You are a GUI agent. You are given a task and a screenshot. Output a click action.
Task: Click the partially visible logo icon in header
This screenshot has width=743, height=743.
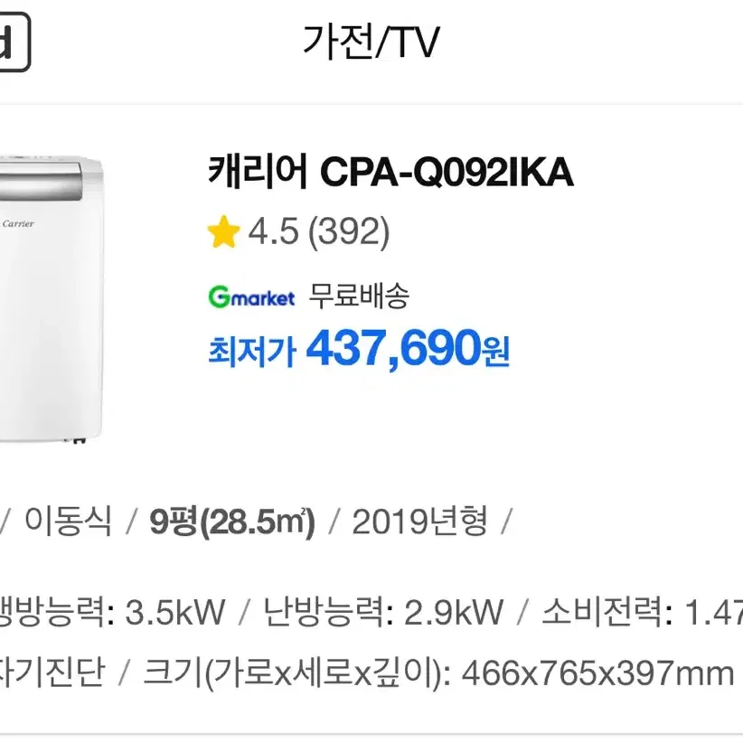(x=14, y=42)
